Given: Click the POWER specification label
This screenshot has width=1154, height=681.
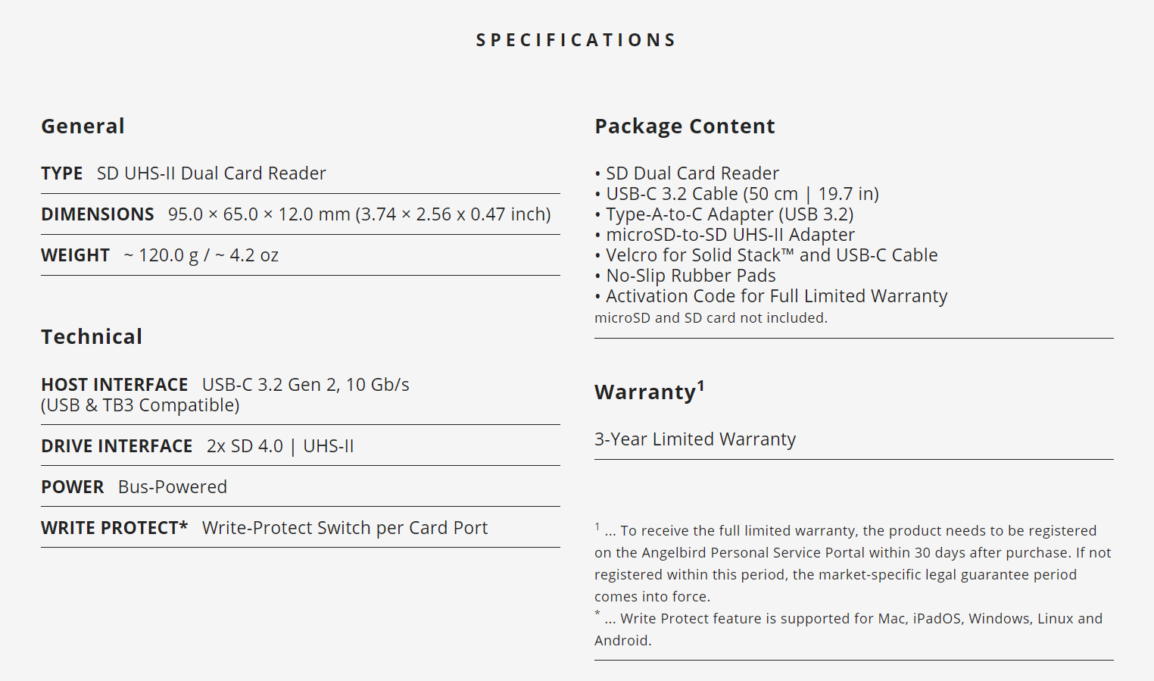Looking at the screenshot, I should [x=73, y=487].
